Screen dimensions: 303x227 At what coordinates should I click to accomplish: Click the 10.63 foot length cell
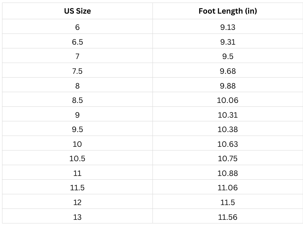[228, 144]
